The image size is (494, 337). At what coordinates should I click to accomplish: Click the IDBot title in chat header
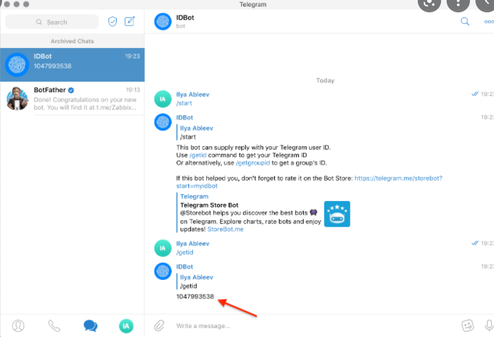185,18
